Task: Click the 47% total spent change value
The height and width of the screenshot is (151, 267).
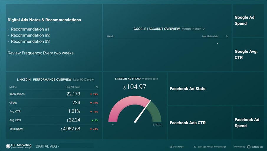Action: [95, 129]
